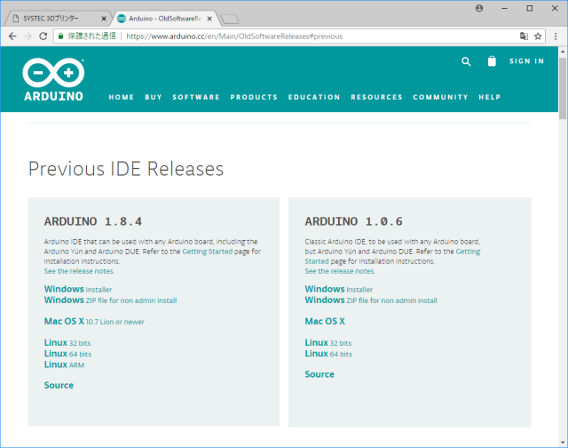Download Arduino 1.8.4 Linux 32 bits
The height and width of the screenshot is (448, 568).
67,343
